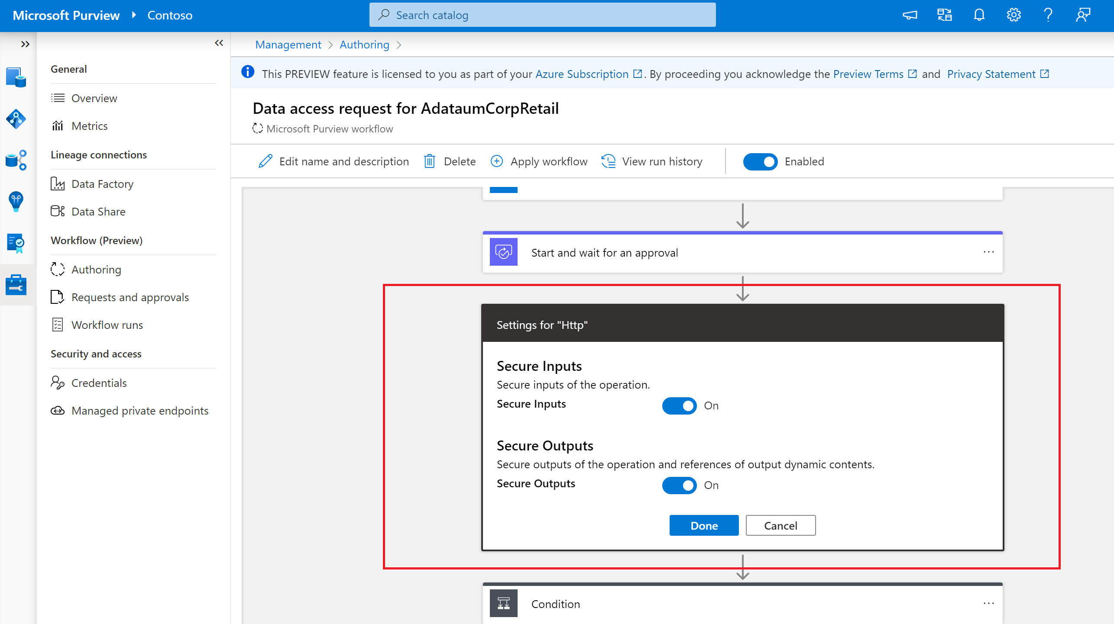Click the Data Factory icon
Viewport: 1114px width, 624px height.
click(x=58, y=184)
